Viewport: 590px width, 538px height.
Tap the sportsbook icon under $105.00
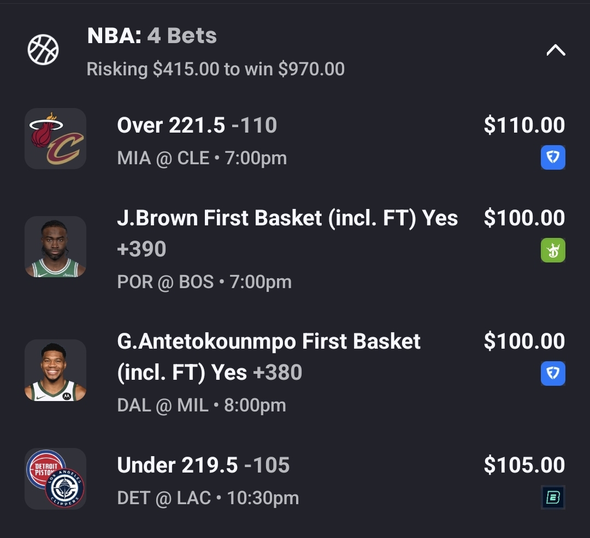click(553, 498)
